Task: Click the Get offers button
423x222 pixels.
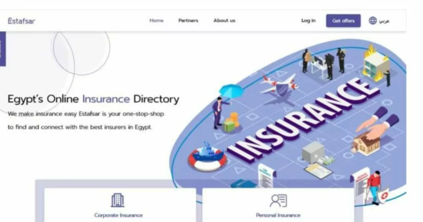Action: [343, 21]
